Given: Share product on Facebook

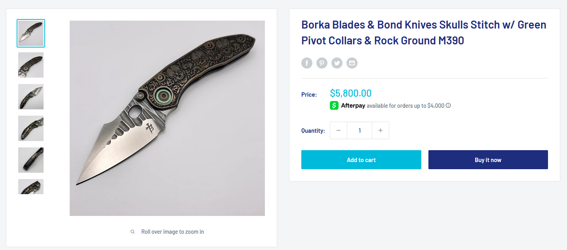Looking at the screenshot, I should [x=306, y=63].
